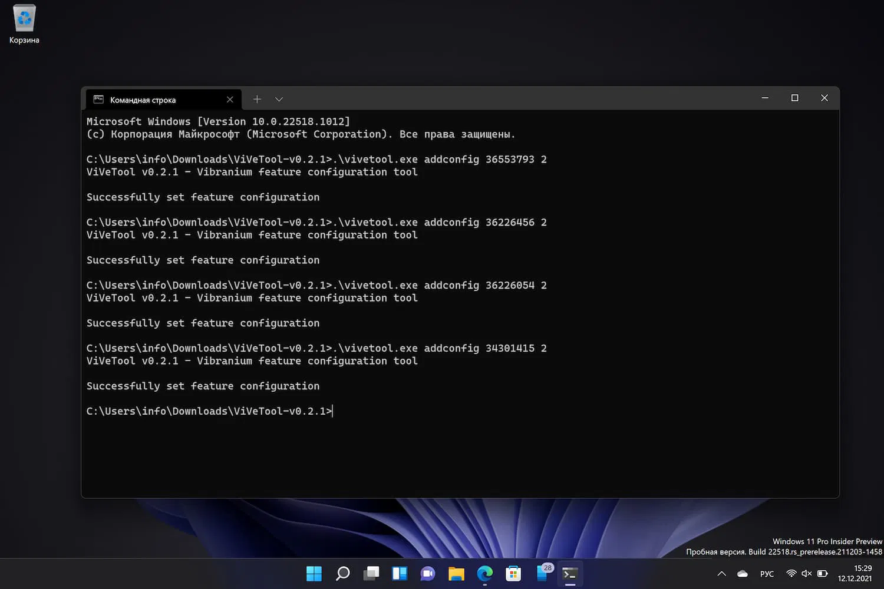This screenshot has height=589, width=884.
Task: Add a new terminal tab
Action: click(x=257, y=100)
